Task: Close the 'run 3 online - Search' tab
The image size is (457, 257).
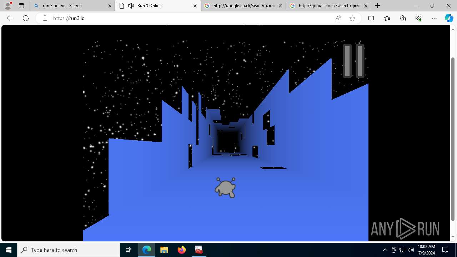Action: pos(110,6)
